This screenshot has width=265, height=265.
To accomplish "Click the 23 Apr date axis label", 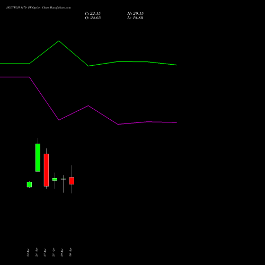I will coord(28,252).
